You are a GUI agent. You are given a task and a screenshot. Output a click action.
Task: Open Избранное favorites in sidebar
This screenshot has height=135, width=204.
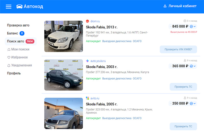pos(18,57)
